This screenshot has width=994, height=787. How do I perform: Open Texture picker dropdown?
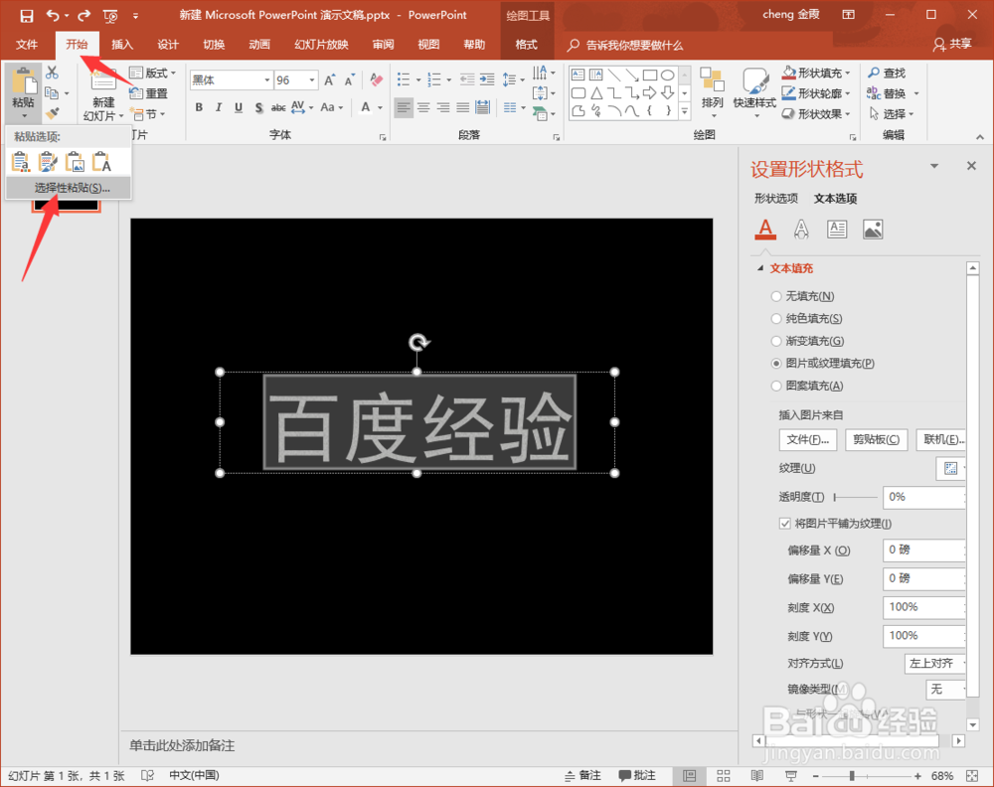951,468
